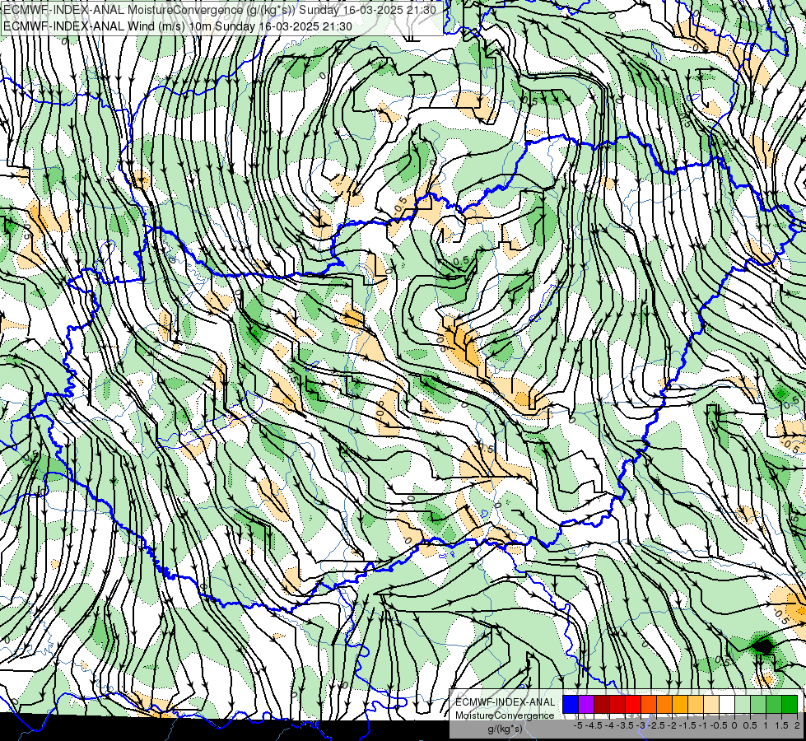The image size is (806, 741).
Task: Click the "Wind (m/s) 10m" title line
Action: coord(178,26)
